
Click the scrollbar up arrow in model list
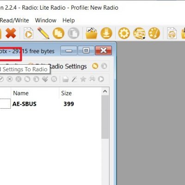click(105, 92)
